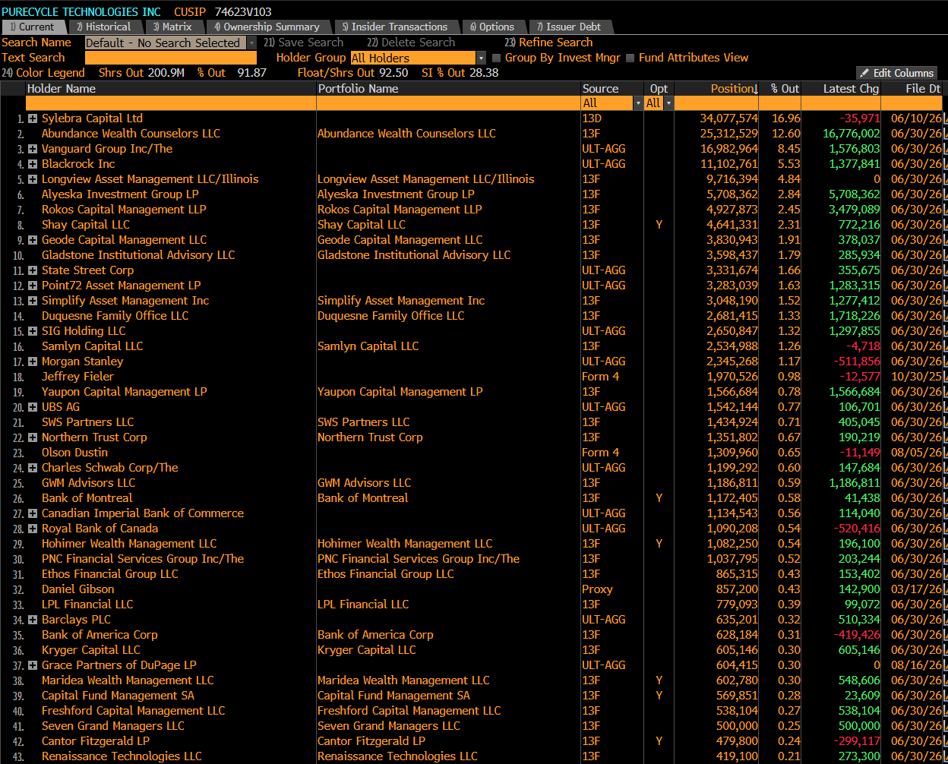Screen dimensions: 948x764
Task: Expand the Simplify Asset Management Inc row
Action: 33,301
